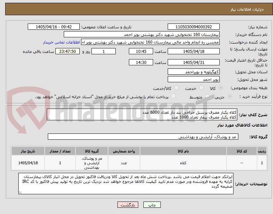This screenshot has width=273, height=214.
Task: Open اطلاعات تماس خریدار link
Action: tap(61, 42)
